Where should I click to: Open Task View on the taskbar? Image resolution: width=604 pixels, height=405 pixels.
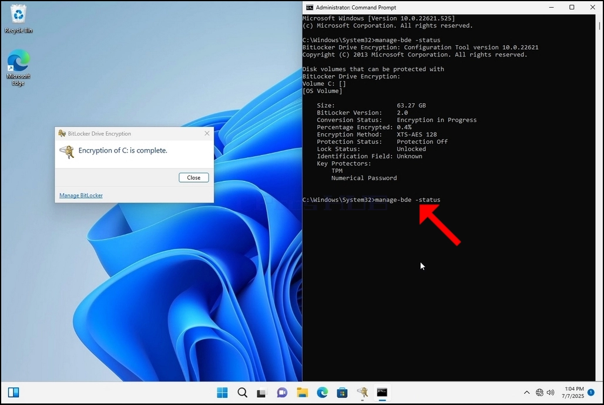262,392
